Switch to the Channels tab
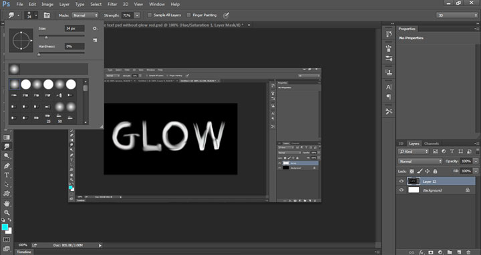The image size is (481, 255). point(432,144)
